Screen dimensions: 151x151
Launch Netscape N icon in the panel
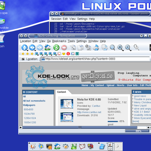74,146
